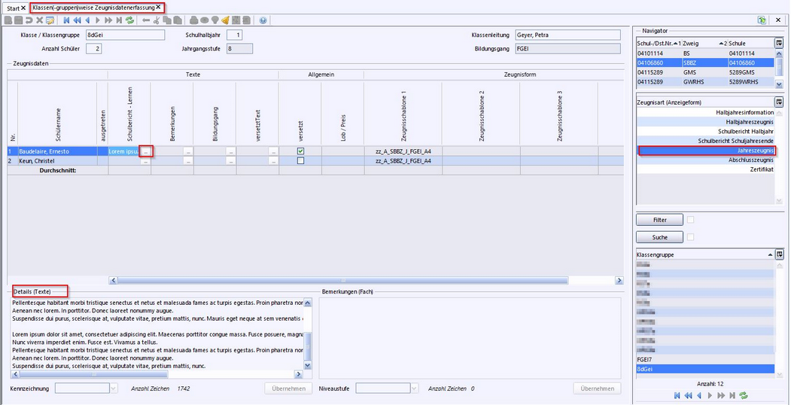This screenshot has width=791, height=405.
Task: Click the Filter button
Action: pyautogui.click(x=659, y=220)
